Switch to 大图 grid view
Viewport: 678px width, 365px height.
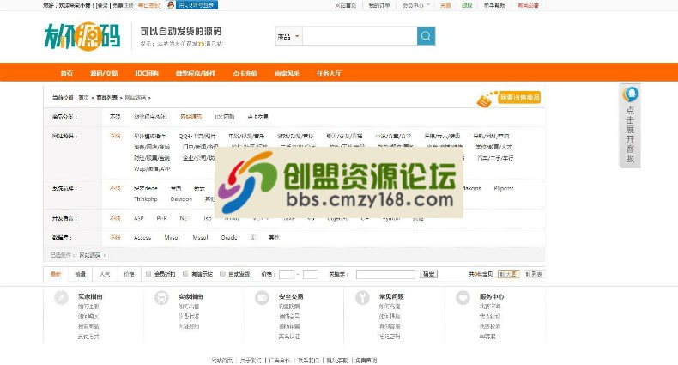tap(508, 274)
